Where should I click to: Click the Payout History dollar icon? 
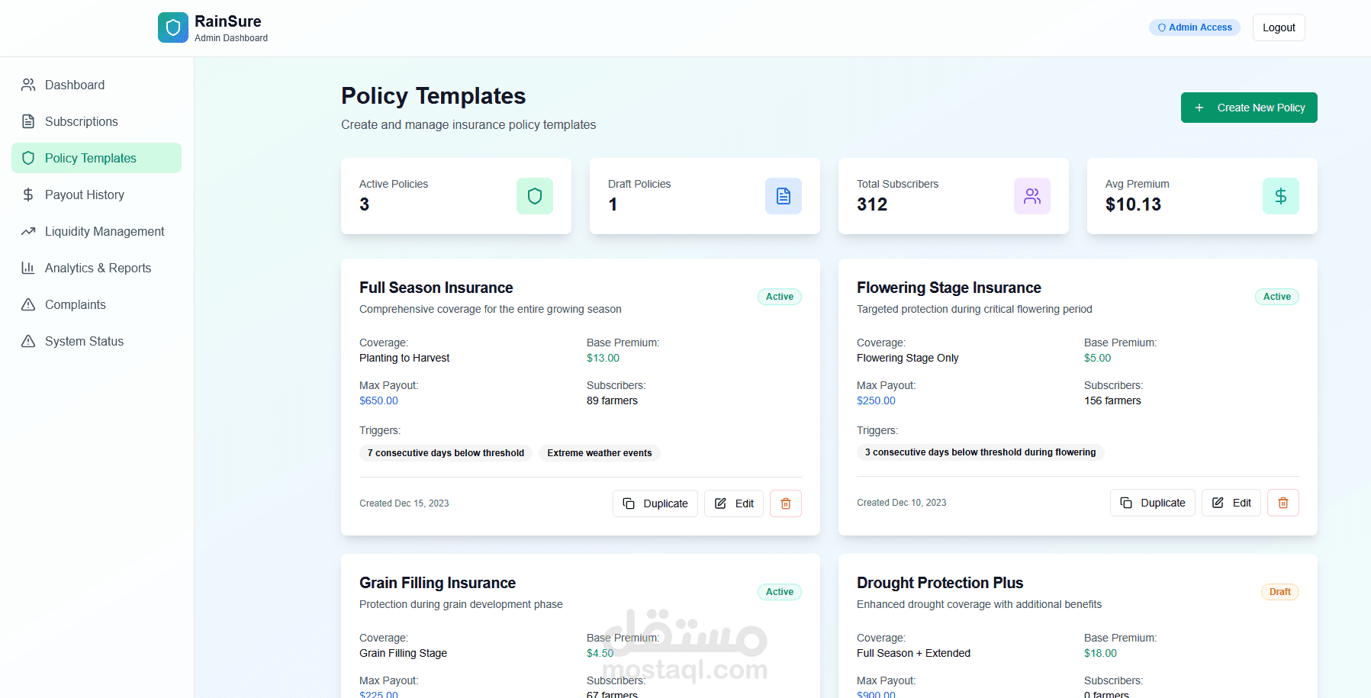(28, 195)
